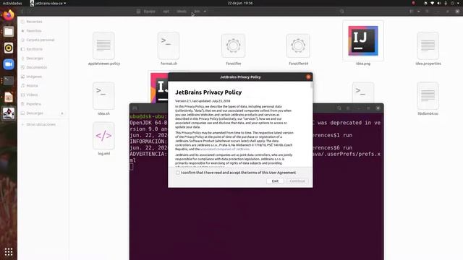
Task: Open Carpeta personal in Files sidebar
Action: click(41, 40)
